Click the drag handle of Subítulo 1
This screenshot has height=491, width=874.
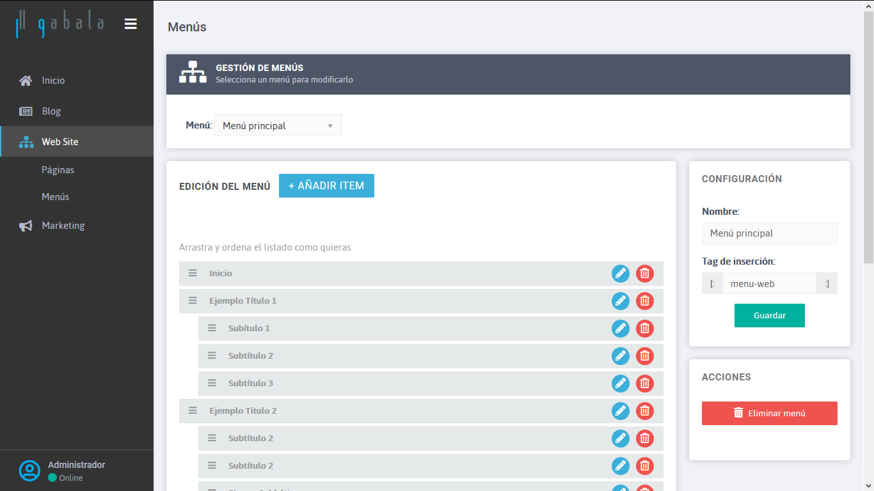coord(212,328)
